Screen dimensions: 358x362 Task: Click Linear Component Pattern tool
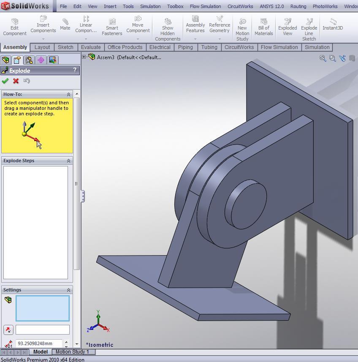(x=86, y=24)
